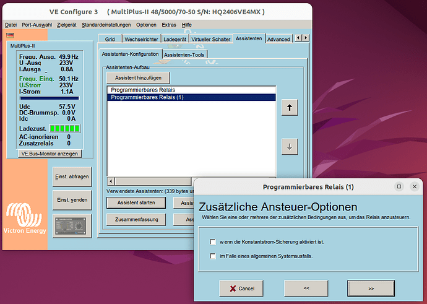Click the Zusatzrelais label
The width and height of the screenshot is (427, 304).
(37, 143)
